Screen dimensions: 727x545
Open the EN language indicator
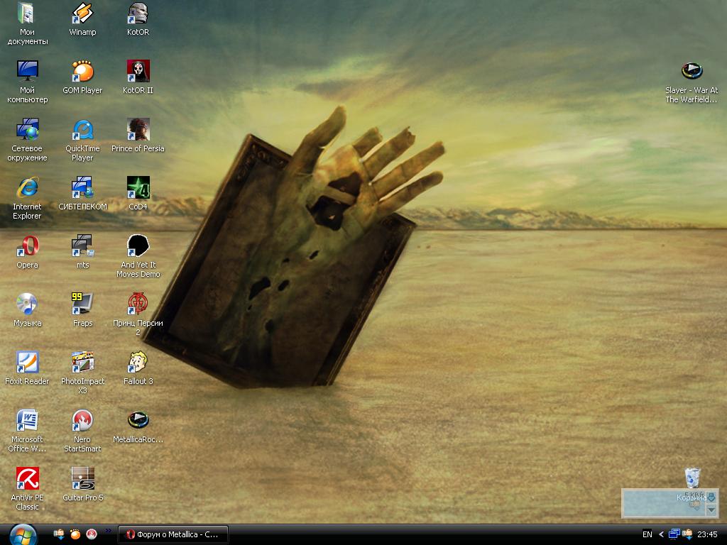[647, 534]
